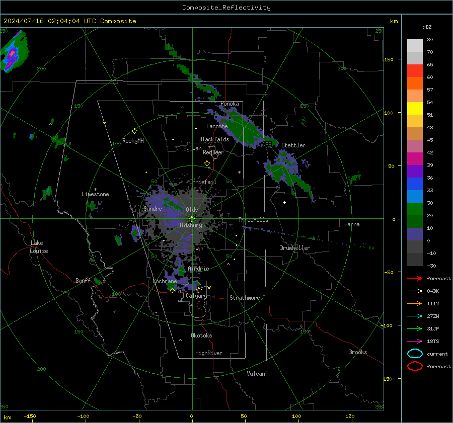Click the 100 tick on the right km axis
Image resolution: width=453 pixels, height=423 pixels.
[x=389, y=113]
